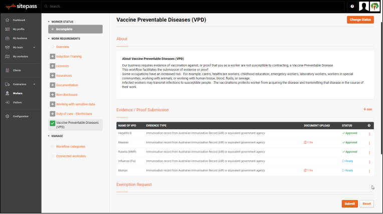Open the Non-disclosure requirement link
The width and height of the screenshot is (383, 214).
click(67, 95)
